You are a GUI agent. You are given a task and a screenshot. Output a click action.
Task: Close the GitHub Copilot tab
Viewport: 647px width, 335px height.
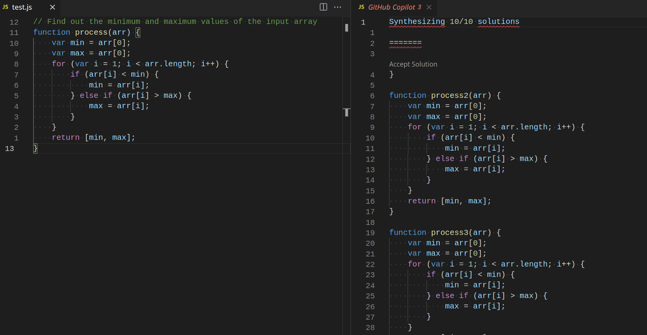click(x=429, y=7)
